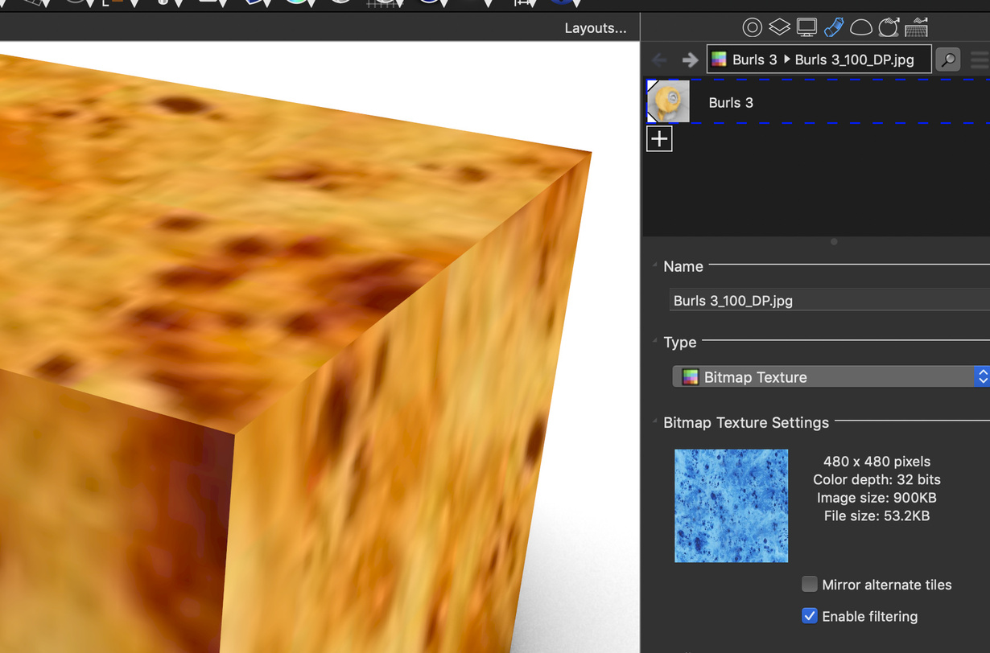
Task: Select the Burls 3 material thumbnail
Action: point(668,101)
